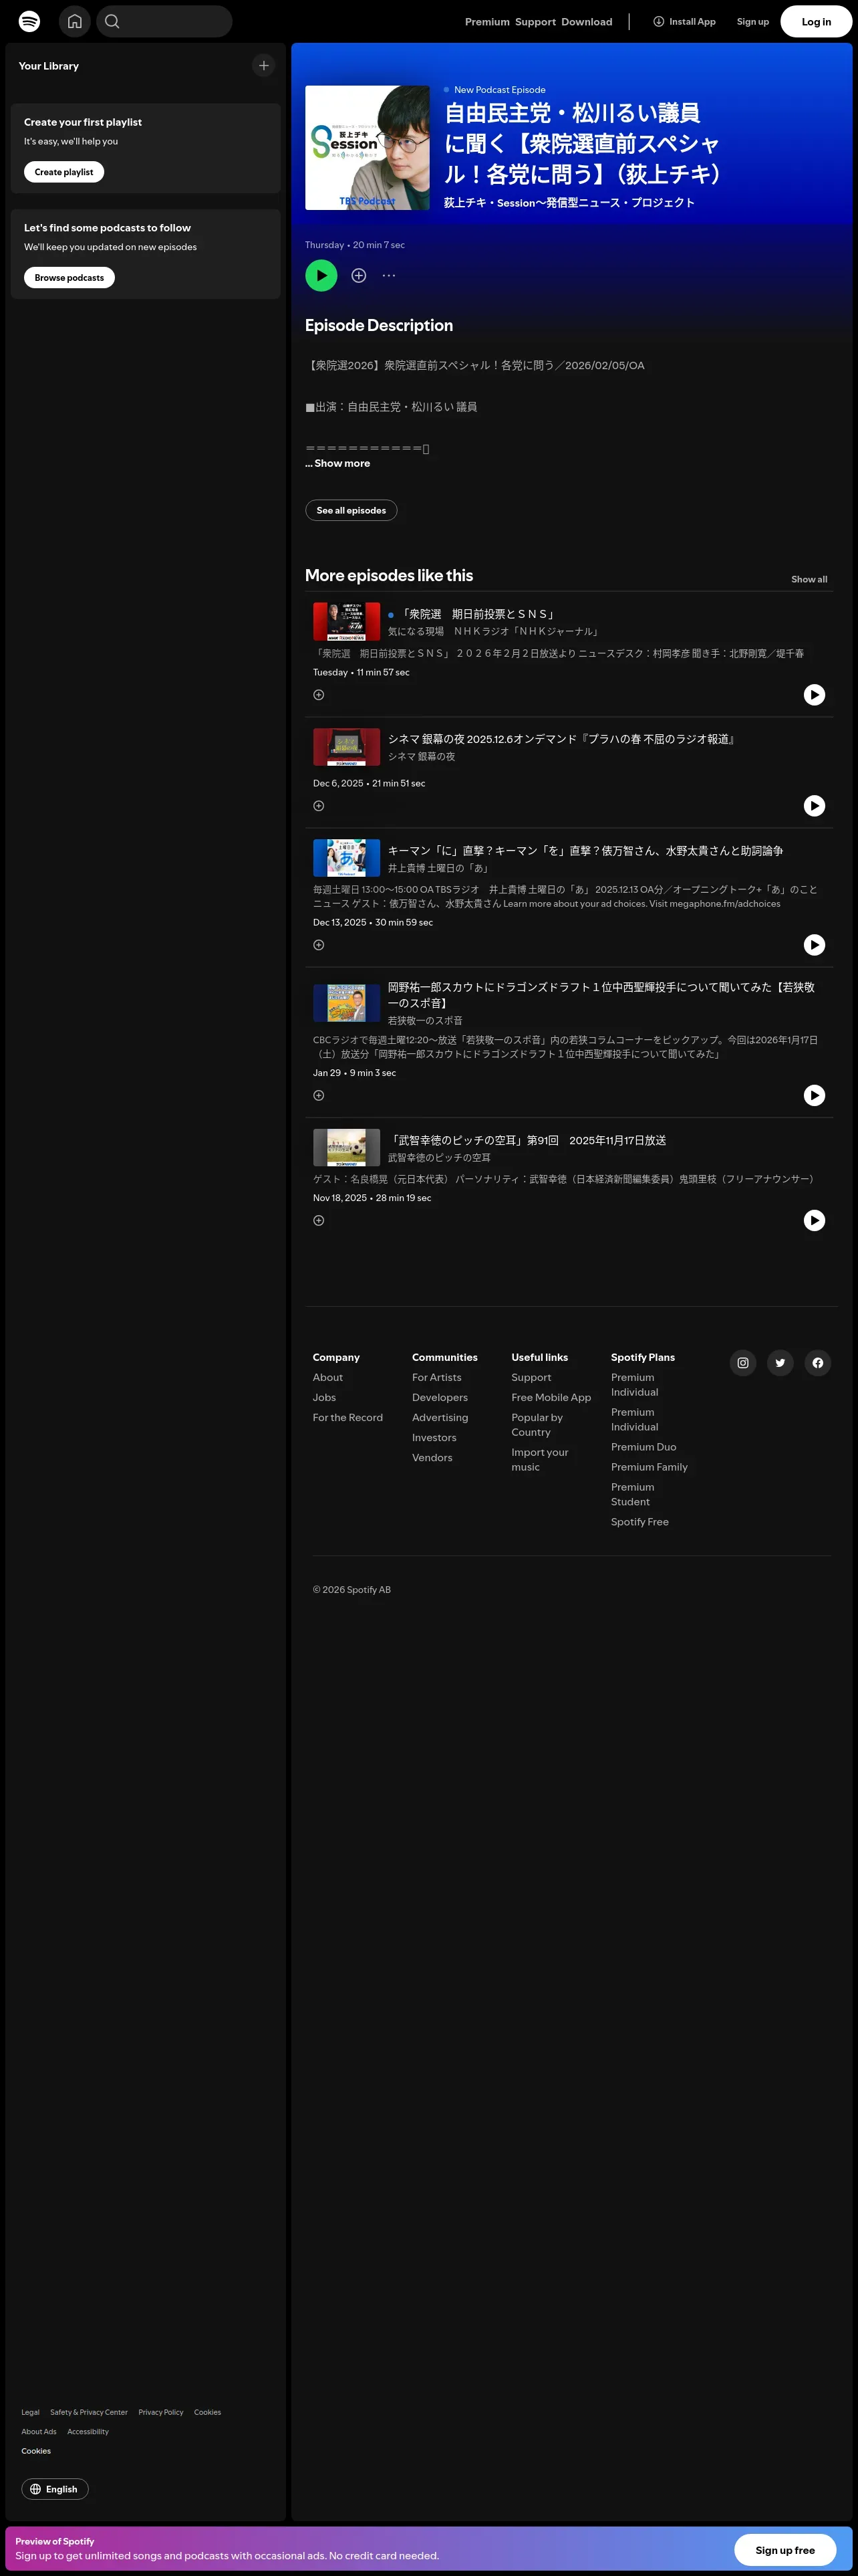Click the Spotify logo
Image resolution: width=858 pixels, height=2576 pixels.
pyautogui.click(x=29, y=21)
